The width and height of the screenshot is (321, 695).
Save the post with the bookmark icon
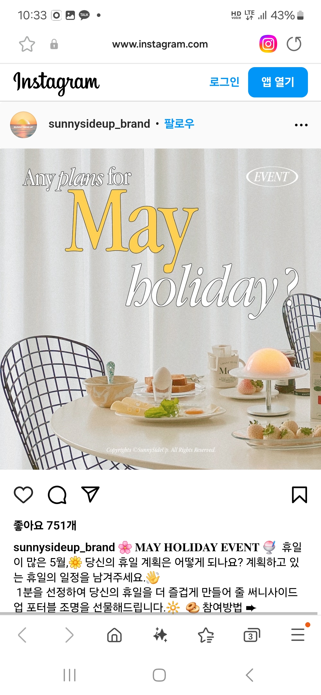299,495
